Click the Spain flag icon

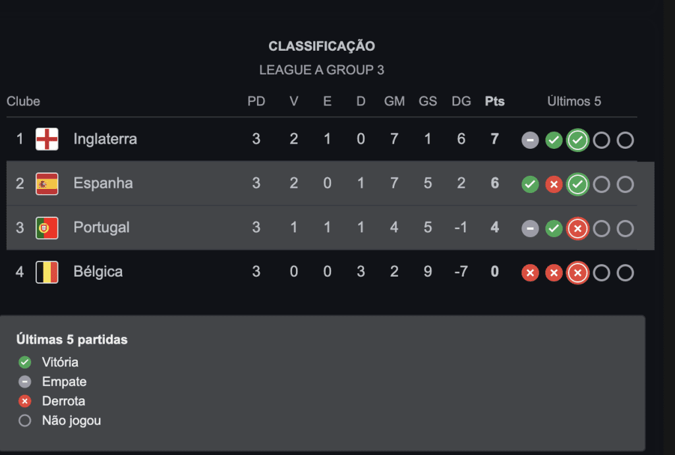click(x=47, y=184)
